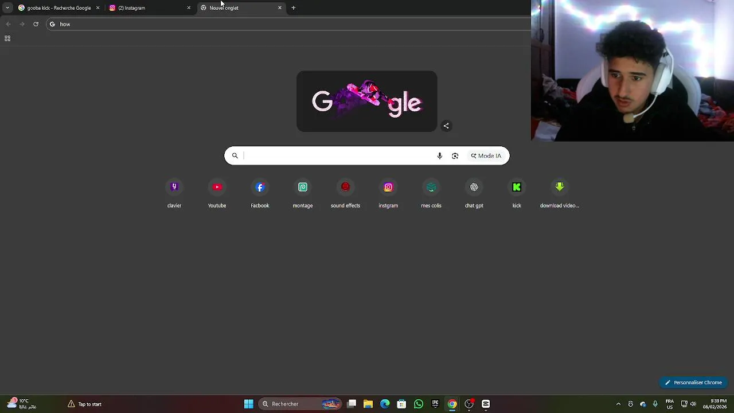Open File Explorer from the taskbar
This screenshot has width=734, height=413.
pyautogui.click(x=368, y=404)
